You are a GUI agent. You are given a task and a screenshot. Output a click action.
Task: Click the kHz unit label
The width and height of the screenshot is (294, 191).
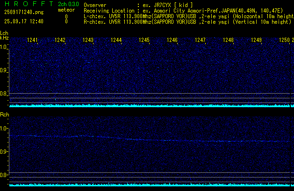pos(4,38)
